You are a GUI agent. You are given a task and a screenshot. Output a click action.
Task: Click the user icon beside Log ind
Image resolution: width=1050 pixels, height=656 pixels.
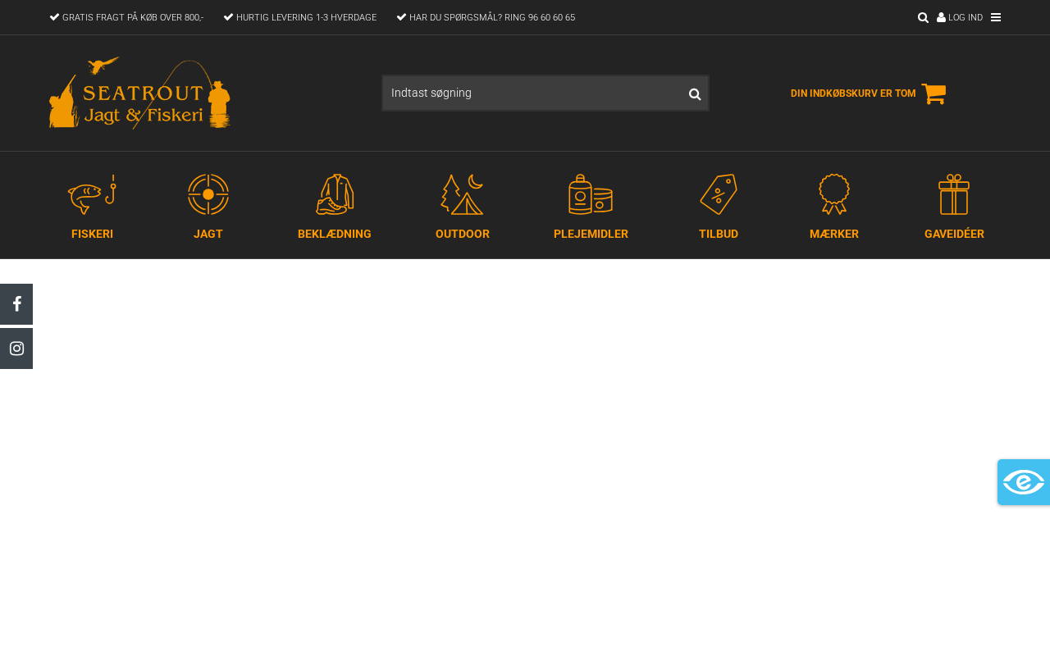[x=942, y=17]
